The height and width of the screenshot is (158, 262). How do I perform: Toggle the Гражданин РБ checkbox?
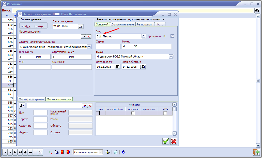tap(172, 36)
